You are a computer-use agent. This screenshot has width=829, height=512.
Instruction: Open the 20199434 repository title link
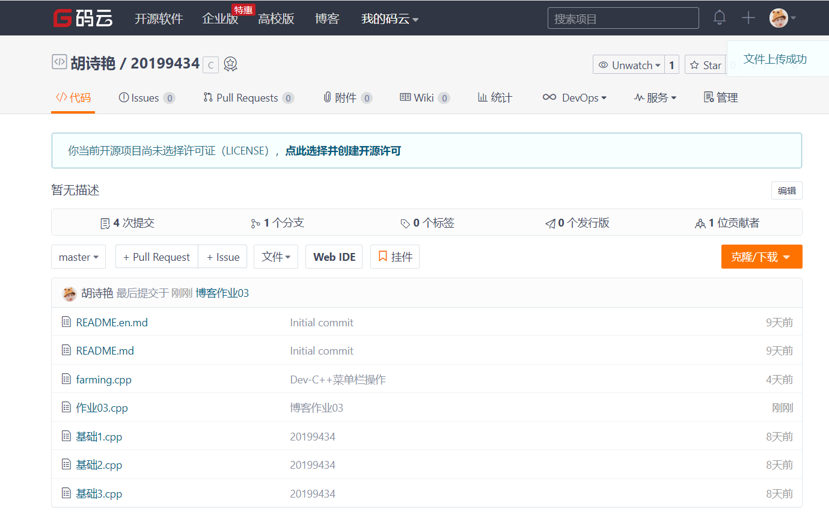[x=165, y=63]
